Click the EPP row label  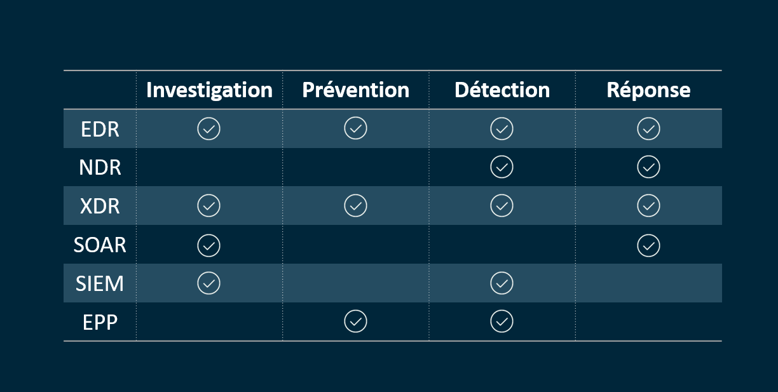(100, 322)
